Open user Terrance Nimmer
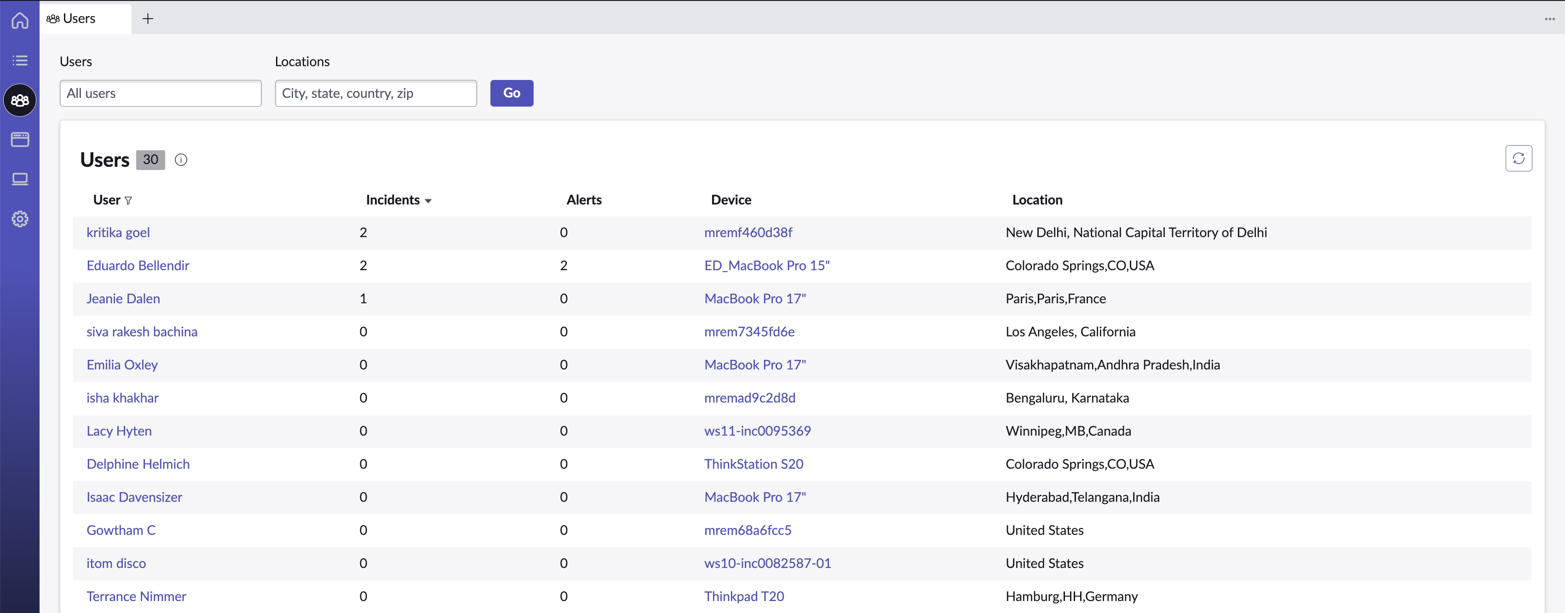Viewport: 1565px width, 613px height. [x=136, y=596]
